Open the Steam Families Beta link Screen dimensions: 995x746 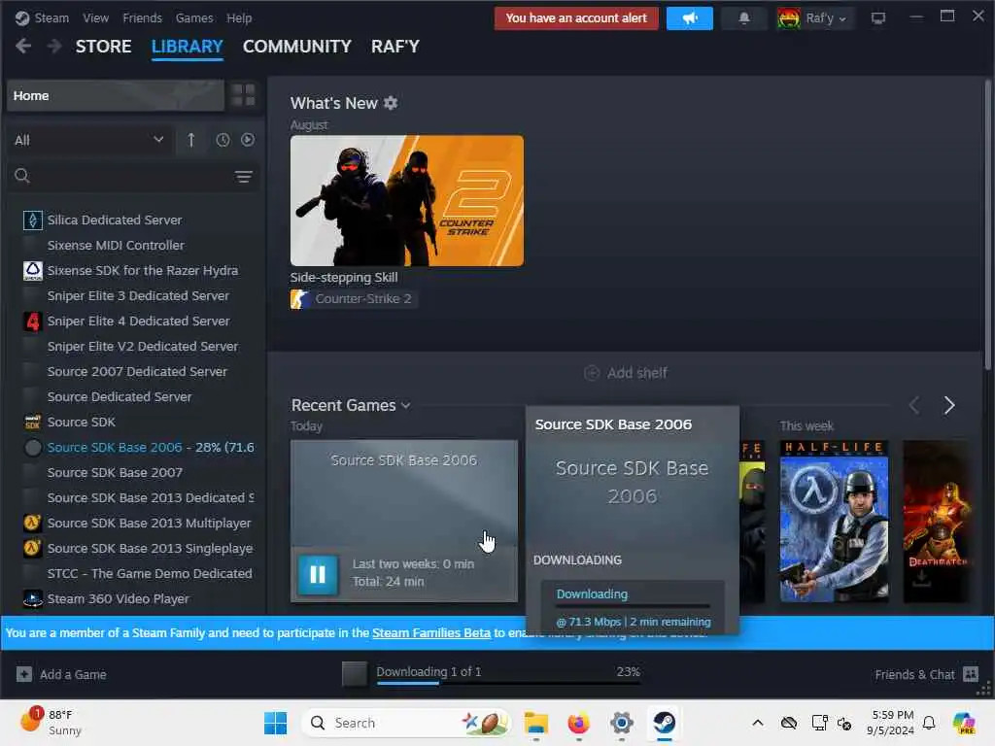[431, 632]
